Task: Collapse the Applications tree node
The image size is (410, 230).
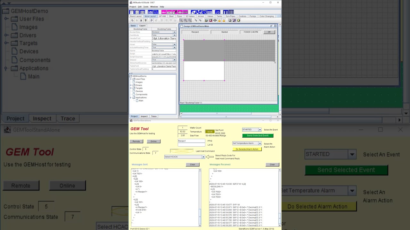Action: tap(131, 97)
